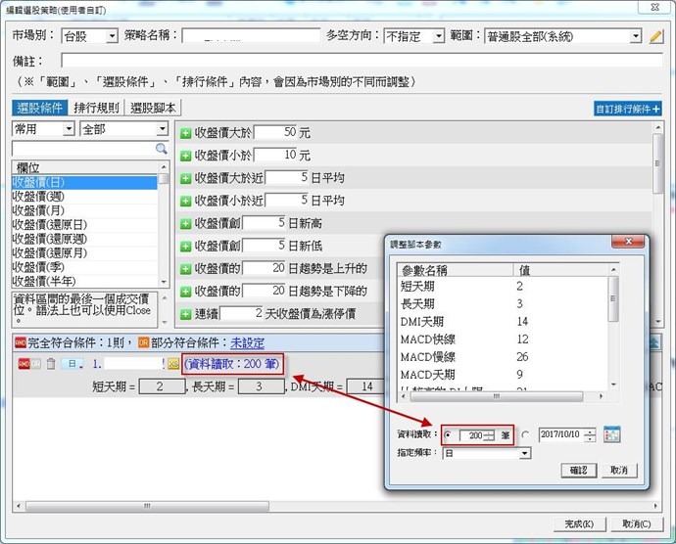Switch to the 選股腳本 tab
This screenshot has height=544, width=676.
[154, 109]
